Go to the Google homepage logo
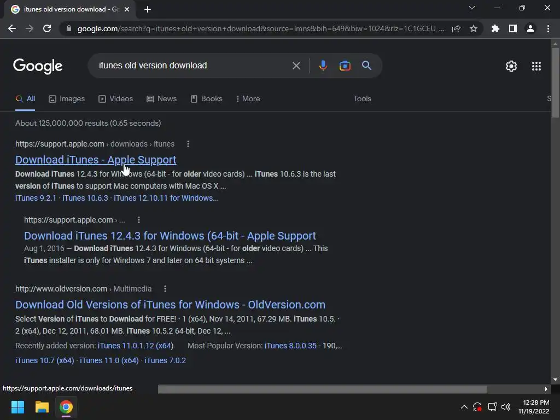This screenshot has height=420, width=560. pyautogui.click(x=38, y=66)
